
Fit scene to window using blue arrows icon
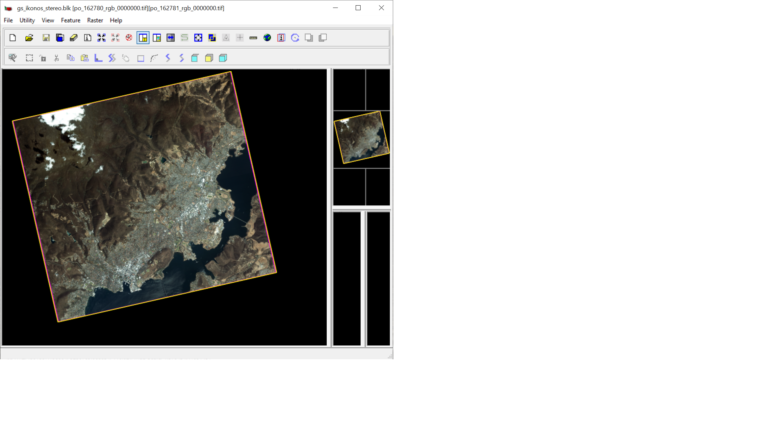click(x=101, y=38)
